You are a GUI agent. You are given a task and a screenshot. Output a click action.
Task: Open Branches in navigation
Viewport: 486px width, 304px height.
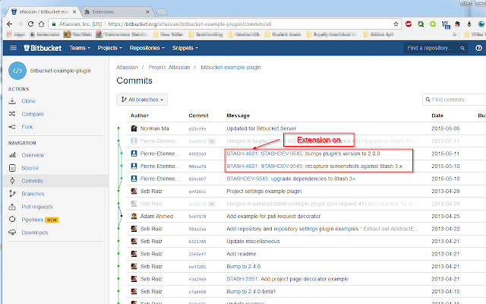(x=33, y=194)
